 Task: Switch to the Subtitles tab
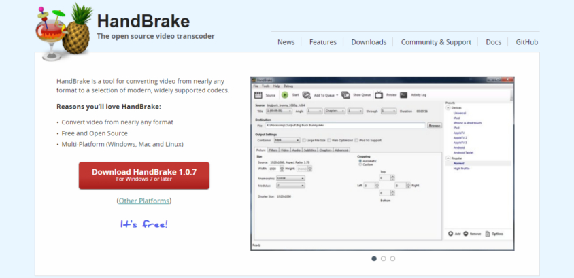pos(309,150)
